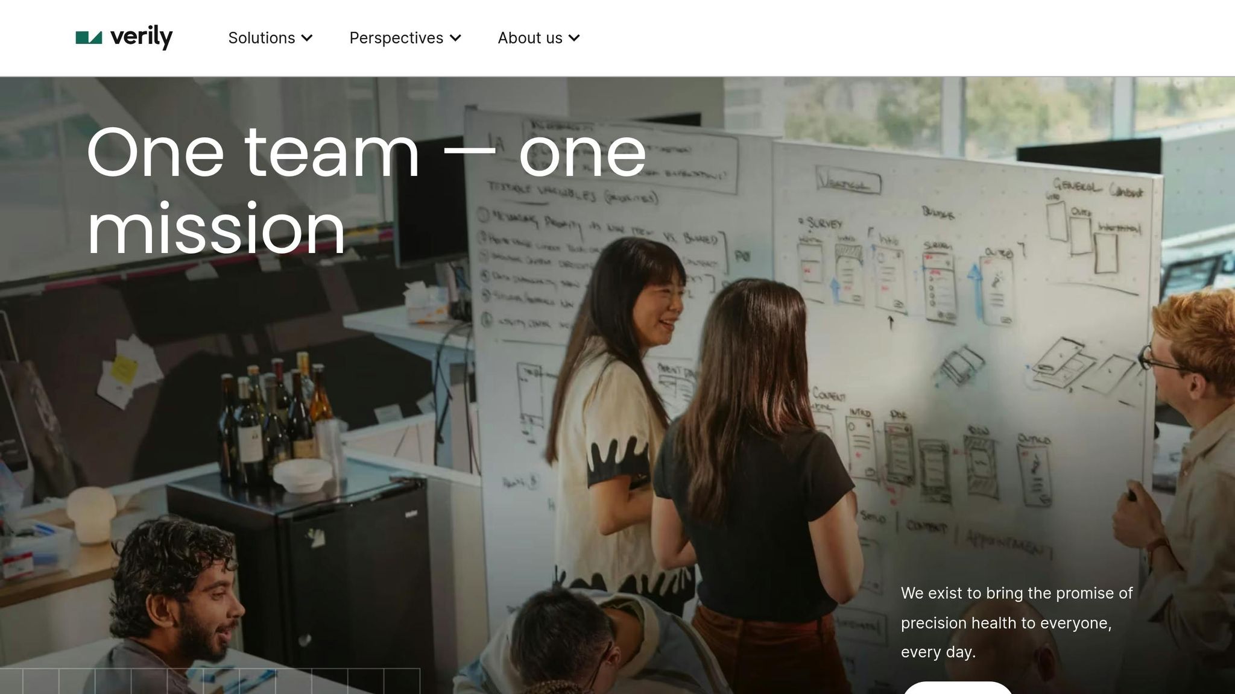Click the verily wordmark to go home
Screen dimensions: 1235x694
[x=141, y=38]
